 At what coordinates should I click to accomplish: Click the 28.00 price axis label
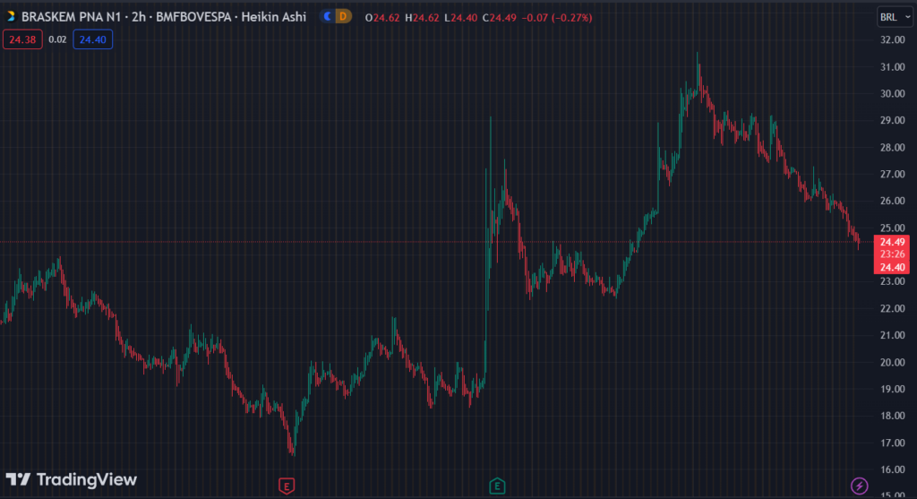click(893, 148)
